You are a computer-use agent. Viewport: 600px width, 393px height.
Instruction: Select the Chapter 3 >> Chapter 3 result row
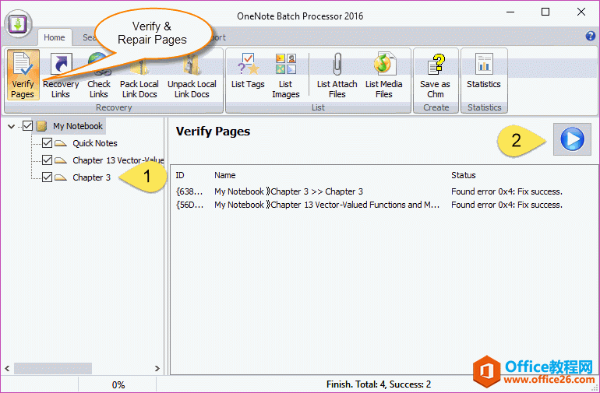point(385,191)
